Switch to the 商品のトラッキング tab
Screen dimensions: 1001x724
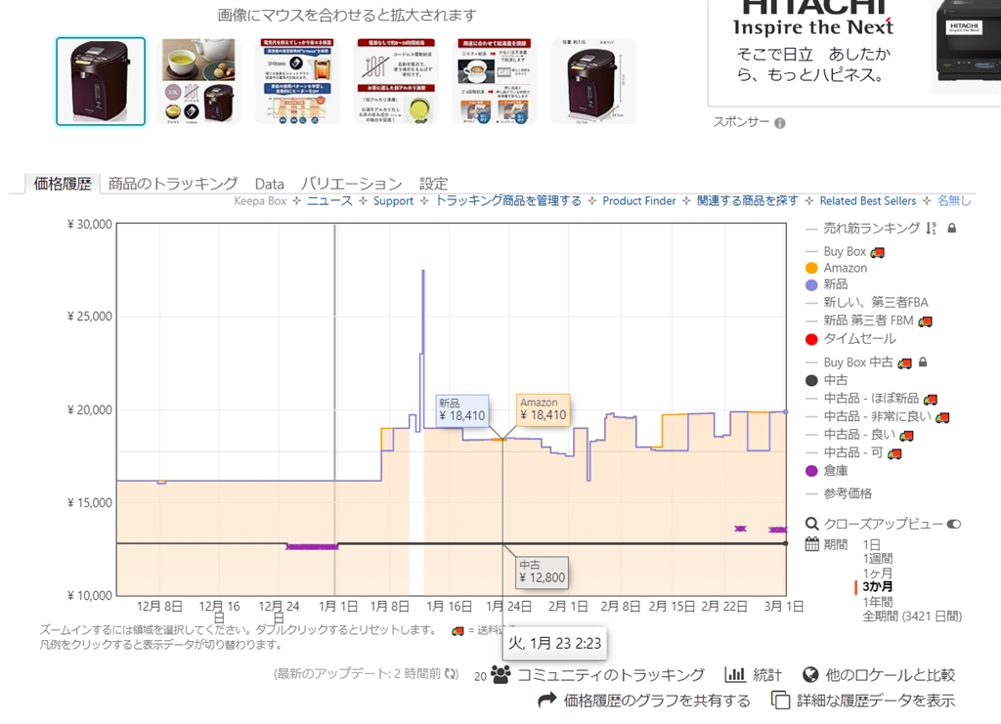click(172, 184)
